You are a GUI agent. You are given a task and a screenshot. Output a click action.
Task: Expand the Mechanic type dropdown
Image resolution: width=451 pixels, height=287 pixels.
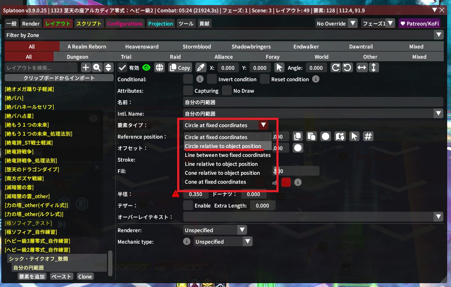pos(224,242)
